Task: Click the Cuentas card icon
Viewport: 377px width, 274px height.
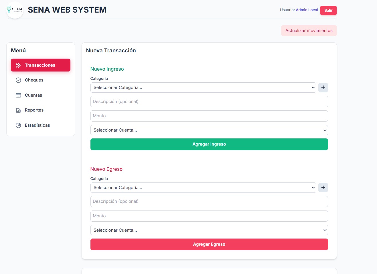Action: pyautogui.click(x=18, y=95)
